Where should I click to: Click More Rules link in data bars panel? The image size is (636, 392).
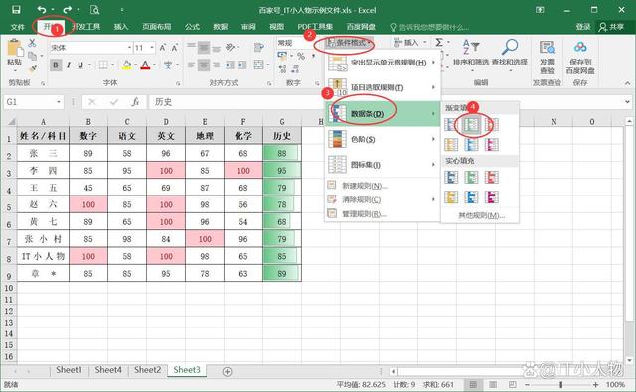click(x=481, y=215)
